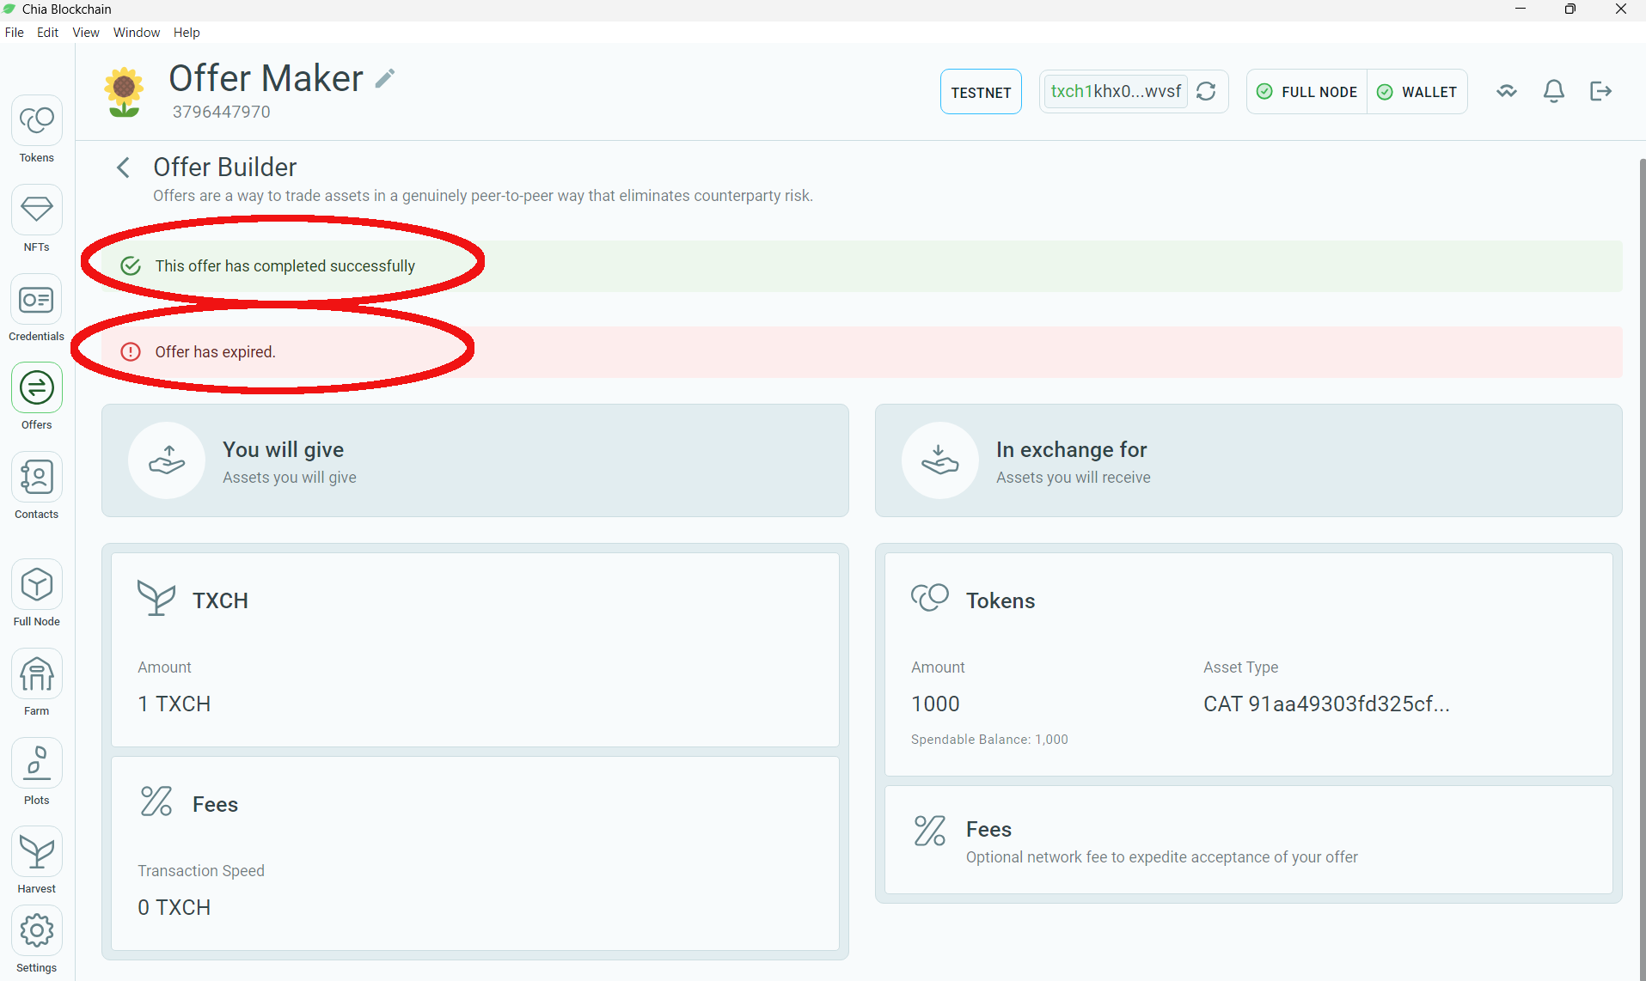The height and width of the screenshot is (981, 1646).
Task: Collapse the Offer Builder with the back chevron
Action: point(122,167)
